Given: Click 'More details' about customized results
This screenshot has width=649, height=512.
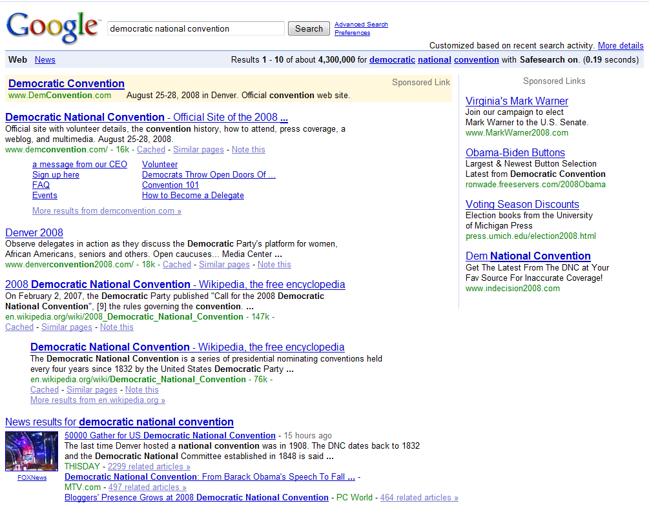Looking at the screenshot, I should 621,45.
